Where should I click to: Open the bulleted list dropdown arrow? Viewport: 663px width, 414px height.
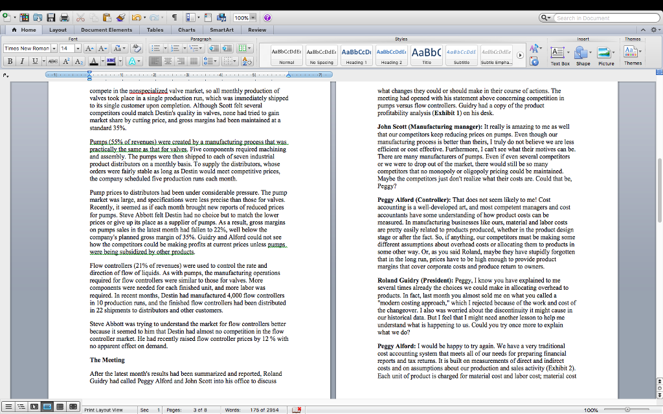[x=165, y=49]
